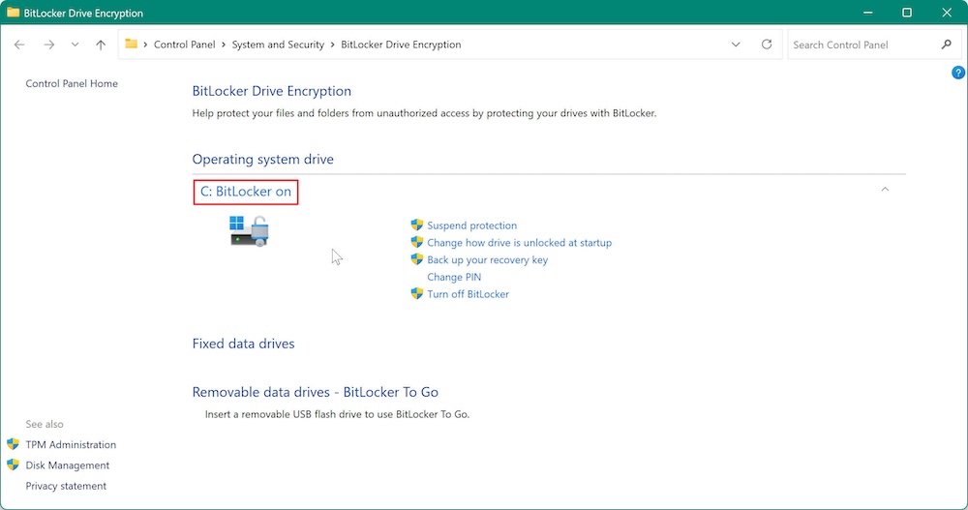Click the Forward navigation arrow
Screen dimensions: 968x510
[x=48, y=45]
